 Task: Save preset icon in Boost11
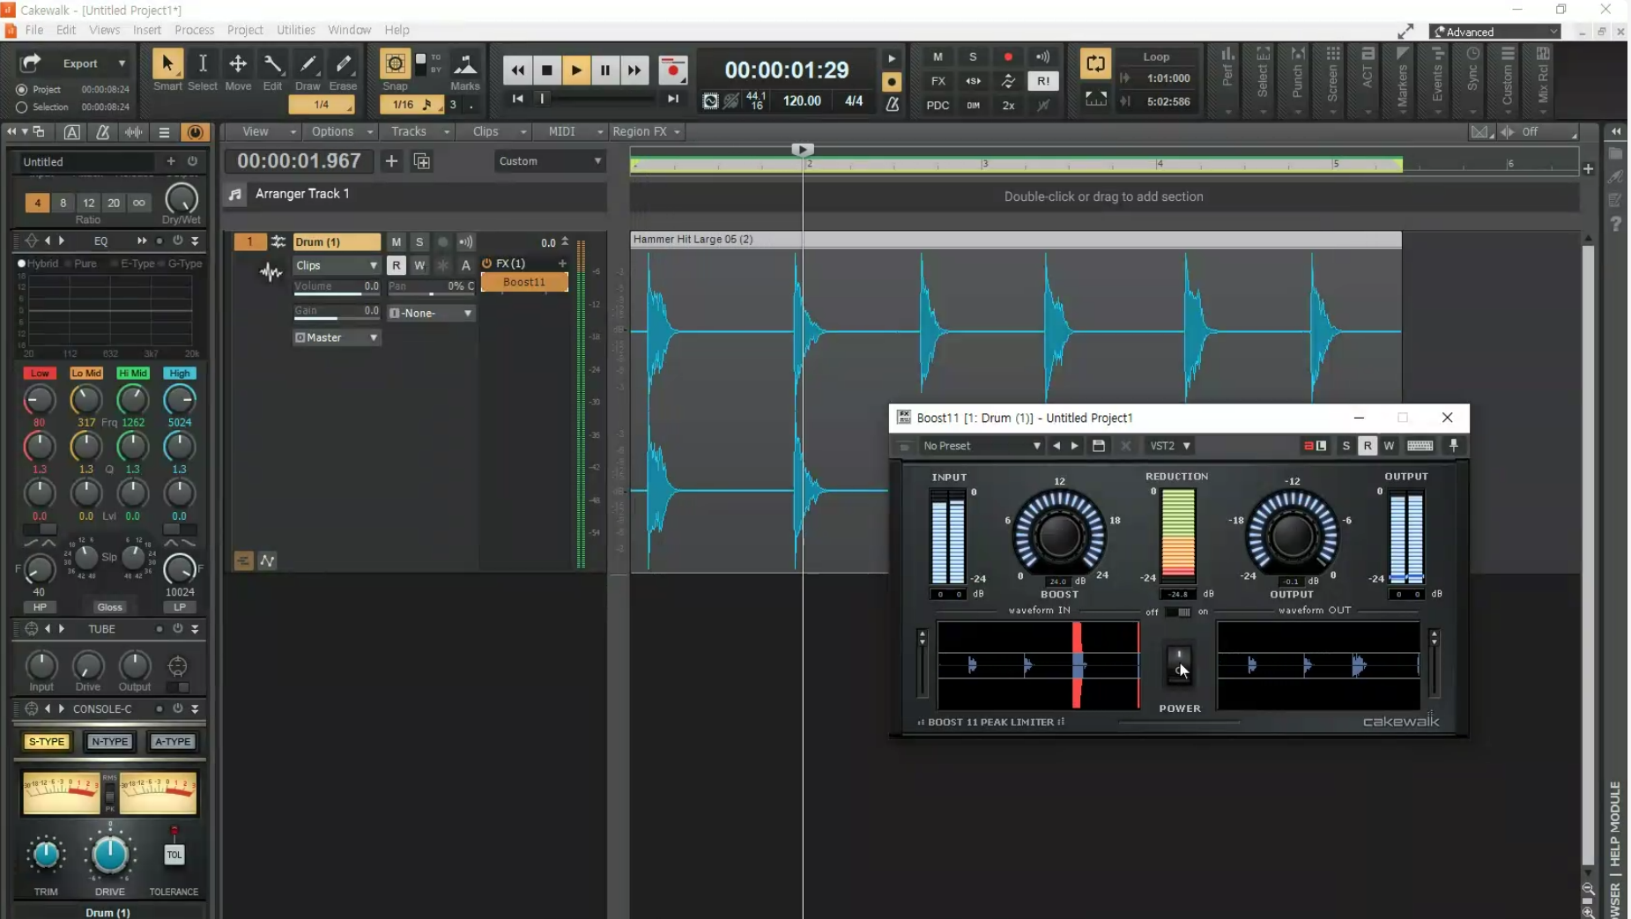pyautogui.click(x=1099, y=446)
